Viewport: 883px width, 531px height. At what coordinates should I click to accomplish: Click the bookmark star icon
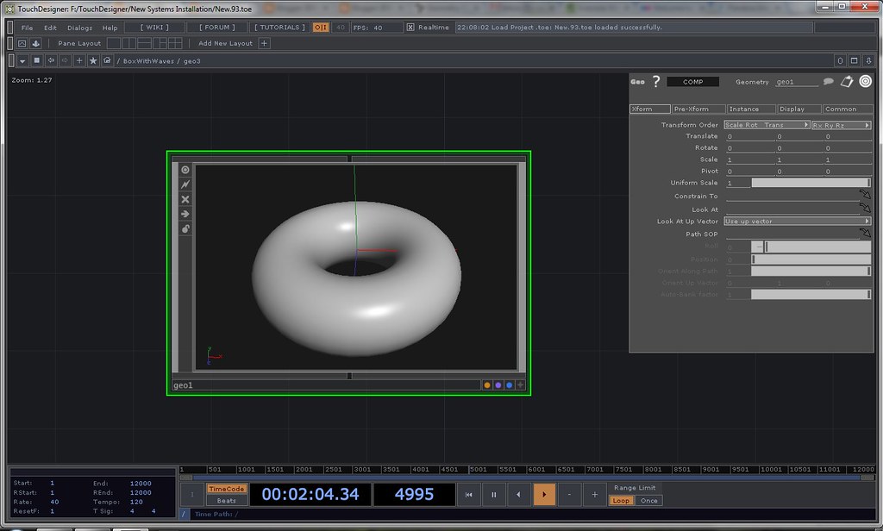[x=93, y=61]
